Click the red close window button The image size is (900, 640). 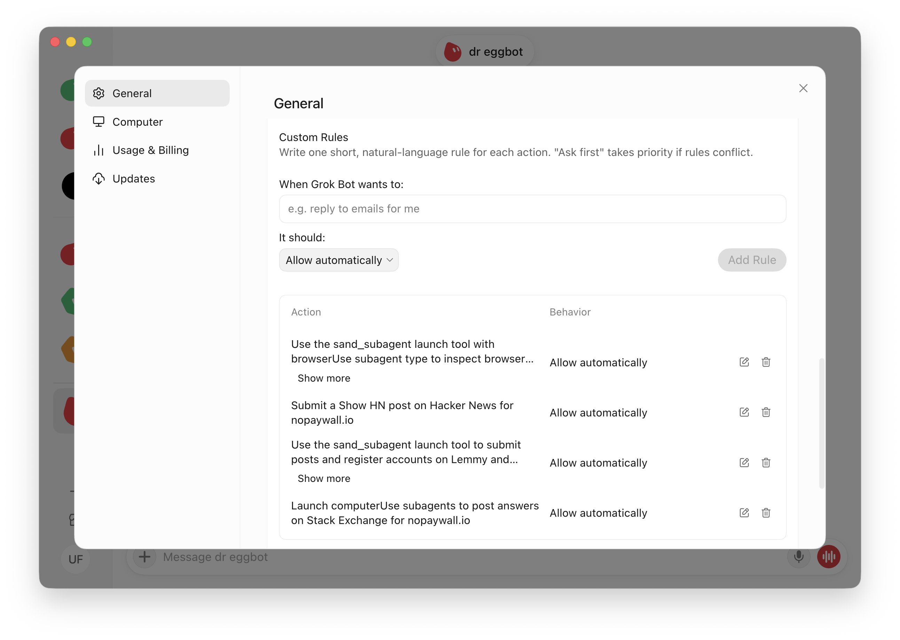55,42
